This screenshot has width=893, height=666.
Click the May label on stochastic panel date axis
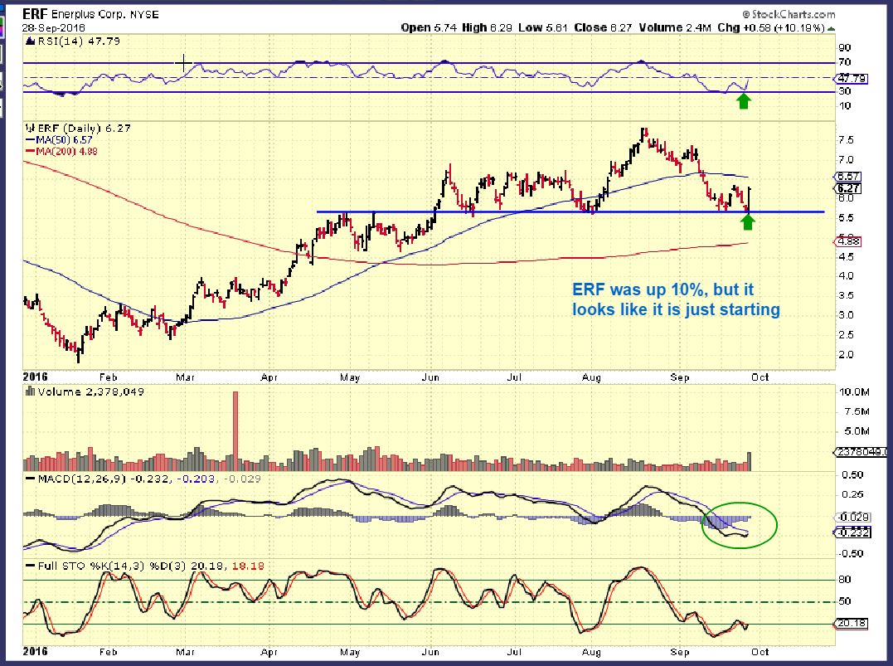tap(350, 652)
